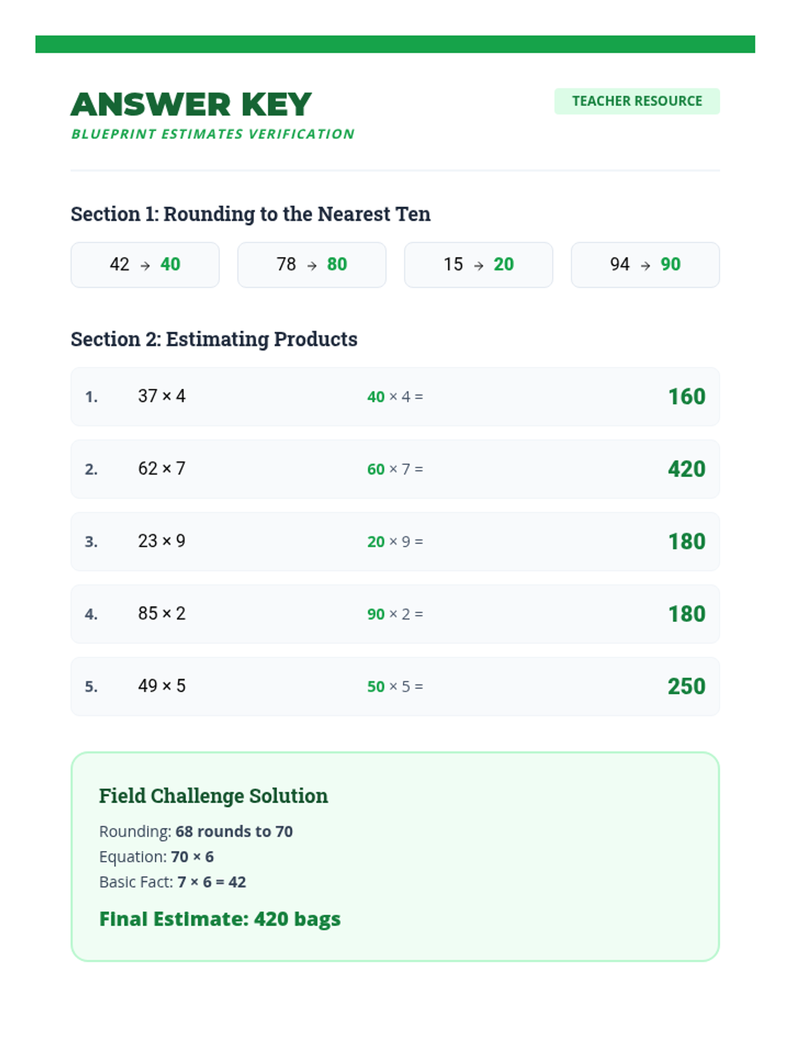Select the Section 1 Rounding heading
The image size is (790, 1054).
250,214
